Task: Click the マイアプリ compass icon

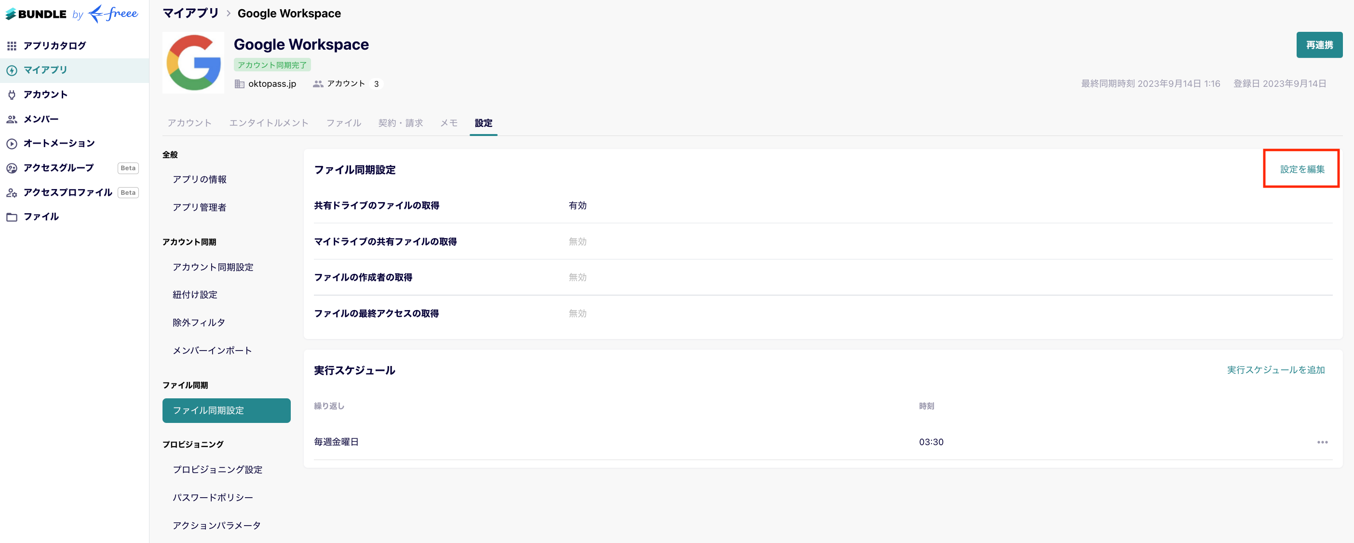Action: click(x=12, y=70)
